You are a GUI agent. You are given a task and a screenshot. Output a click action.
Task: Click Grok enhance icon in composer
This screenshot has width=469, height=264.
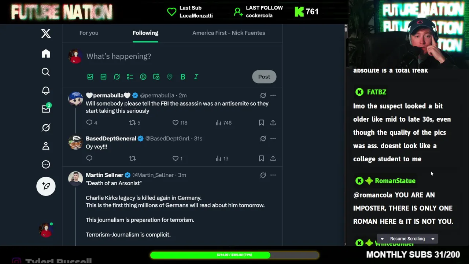click(117, 77)
